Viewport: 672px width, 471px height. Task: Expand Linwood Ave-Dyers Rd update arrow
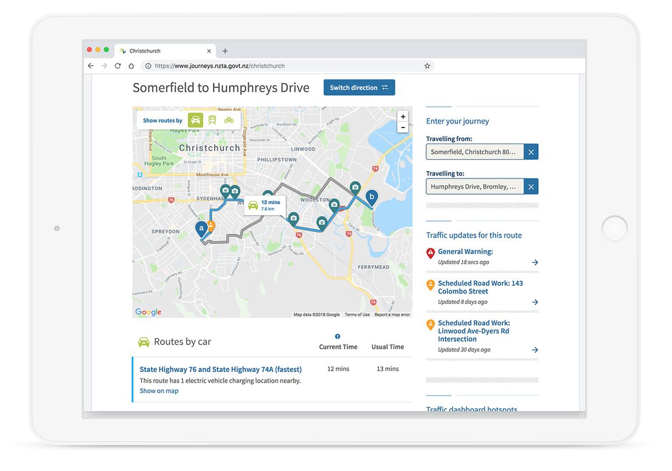coord(535,350)
